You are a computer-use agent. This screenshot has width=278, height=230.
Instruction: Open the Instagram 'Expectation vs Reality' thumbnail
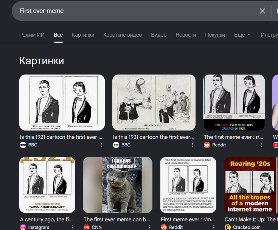click(x=47, y=185)
